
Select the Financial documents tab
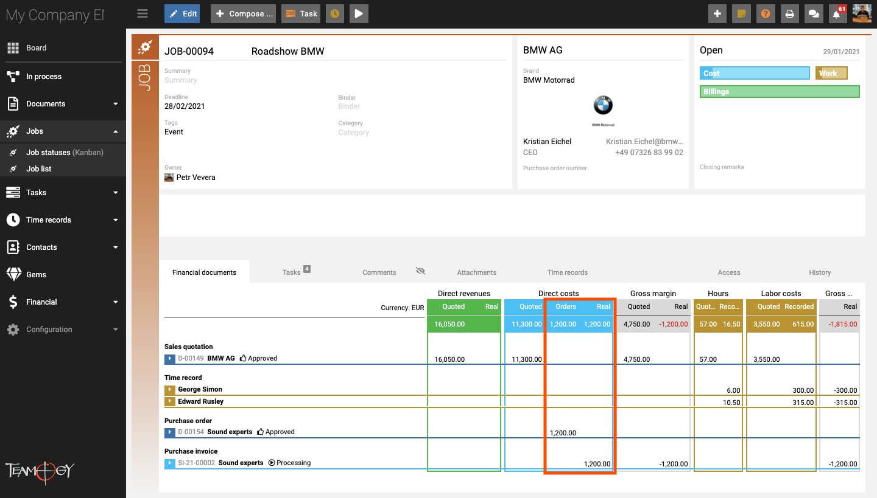coord(204,272)
